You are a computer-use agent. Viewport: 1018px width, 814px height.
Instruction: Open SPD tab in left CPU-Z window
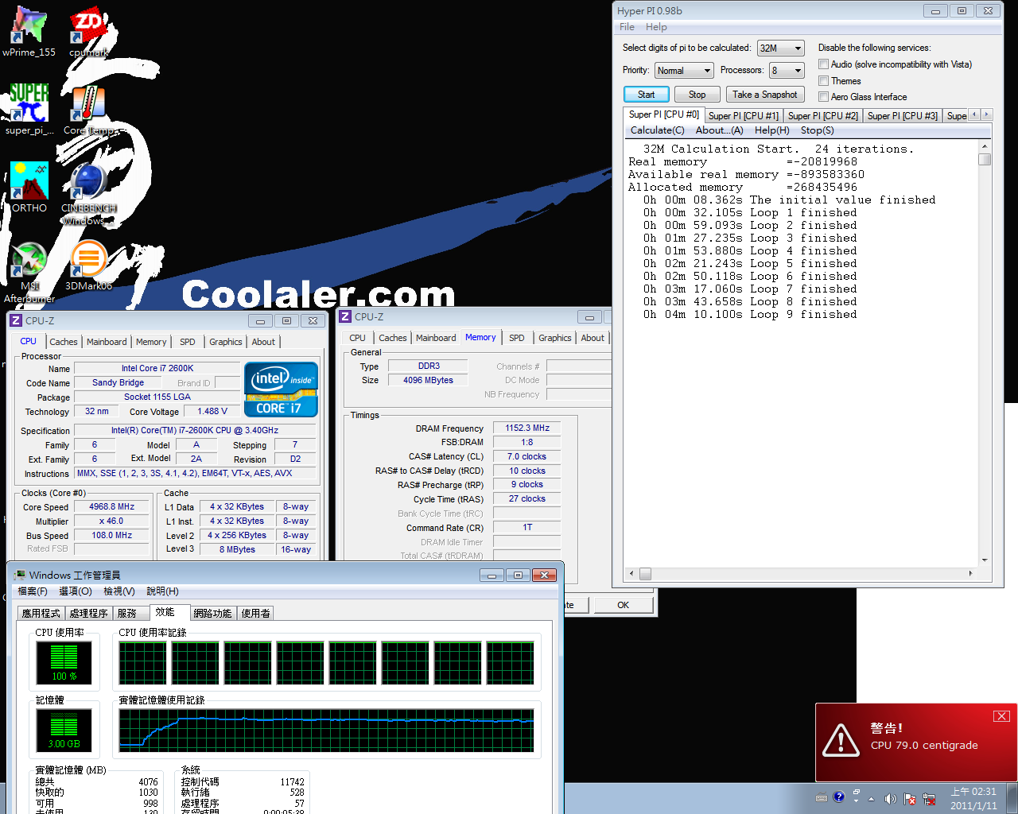(188, 342)
